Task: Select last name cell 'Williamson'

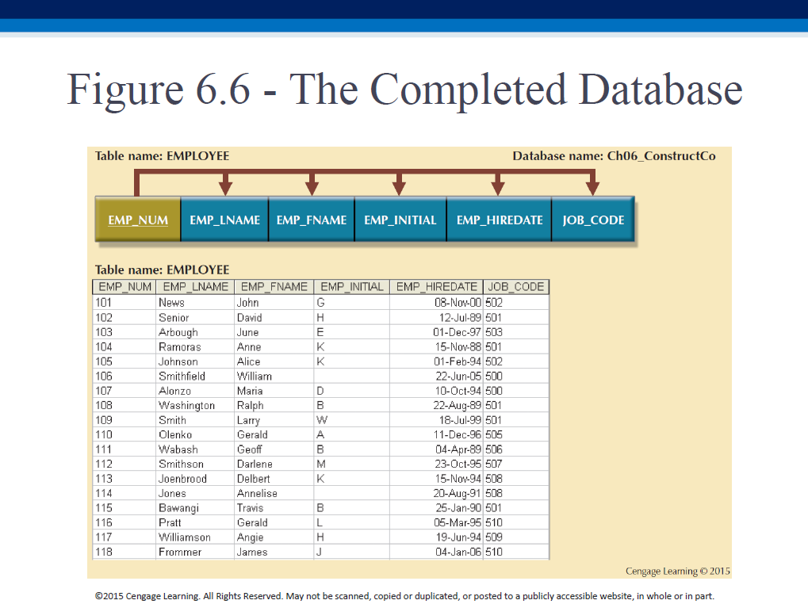Action: click(x=195, y=537)
